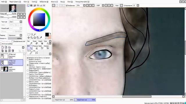Create a new layer folder
The image size is (186, 104).
9,47
